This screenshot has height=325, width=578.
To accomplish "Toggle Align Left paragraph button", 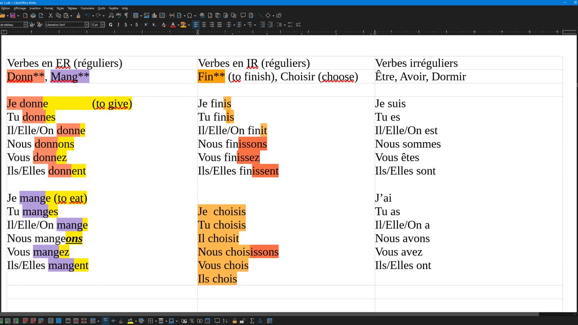I will 196,25.
